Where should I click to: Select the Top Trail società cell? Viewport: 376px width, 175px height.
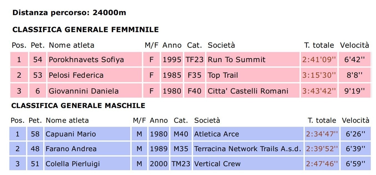(253, 75)
